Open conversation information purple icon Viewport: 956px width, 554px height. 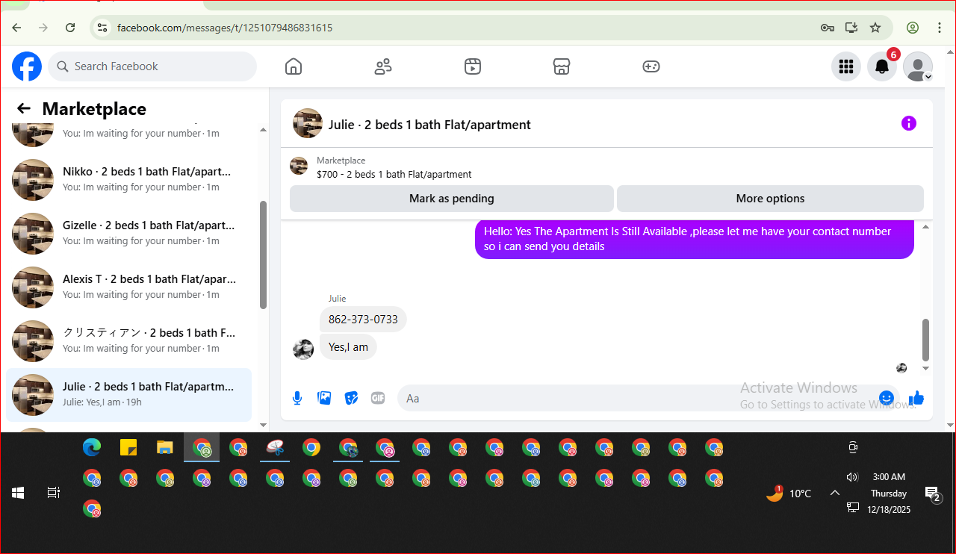[x=908, y=123]
